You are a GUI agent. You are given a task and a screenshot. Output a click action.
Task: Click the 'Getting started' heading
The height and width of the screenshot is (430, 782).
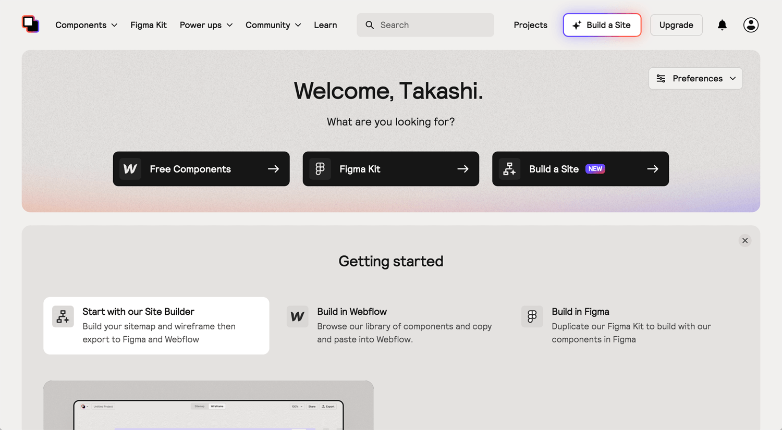(x=391, y=261)
